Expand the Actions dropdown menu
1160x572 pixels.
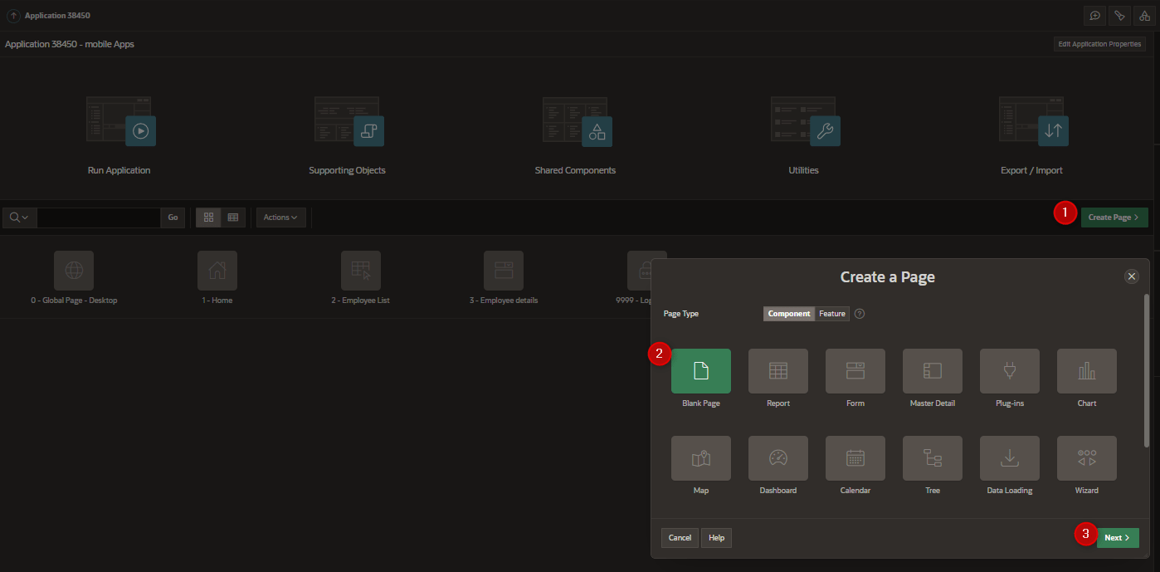(x=280, y=218)
